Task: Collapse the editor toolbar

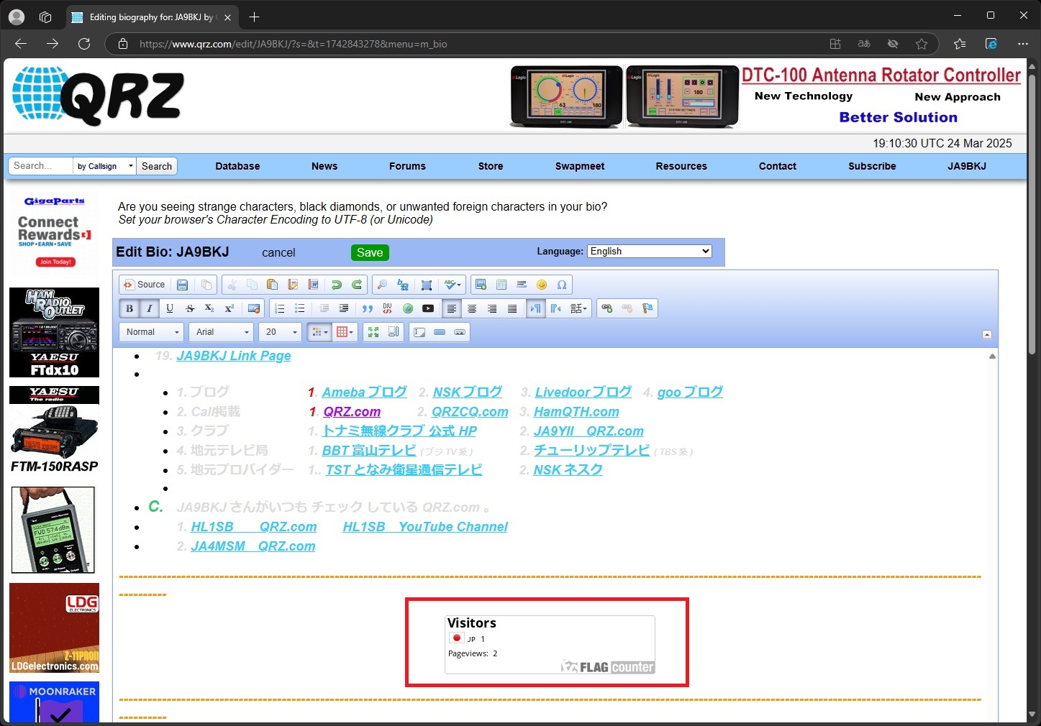Action: tap(987, 334)
